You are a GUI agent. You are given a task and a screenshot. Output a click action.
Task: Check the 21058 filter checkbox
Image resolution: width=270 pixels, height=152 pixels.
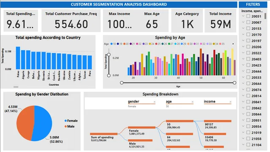click(248, 138)
